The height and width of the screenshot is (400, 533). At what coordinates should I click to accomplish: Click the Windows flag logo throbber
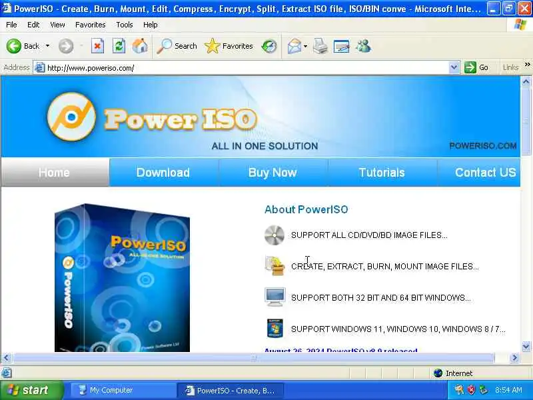pyautogui.click(x=520, y=25)
